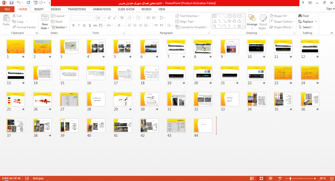335x181 pixels.
Task: Open the FILE menu tab
Action: coord(7,9)
